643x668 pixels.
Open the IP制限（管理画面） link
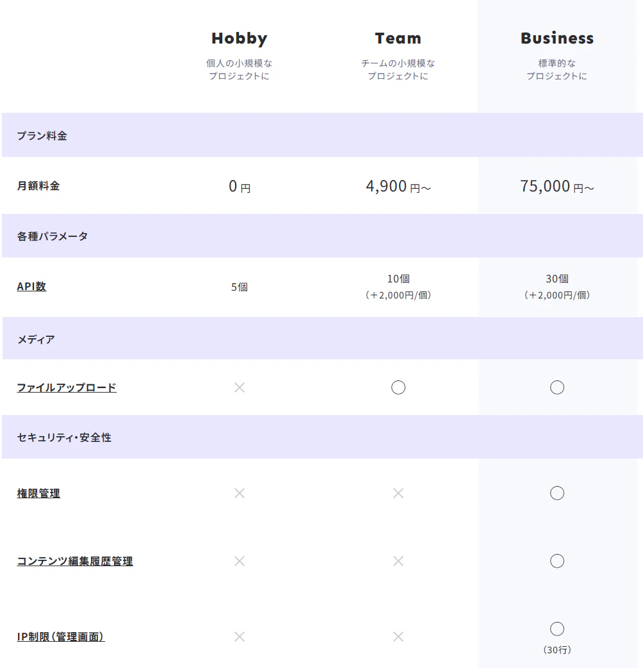coord(61,637)
